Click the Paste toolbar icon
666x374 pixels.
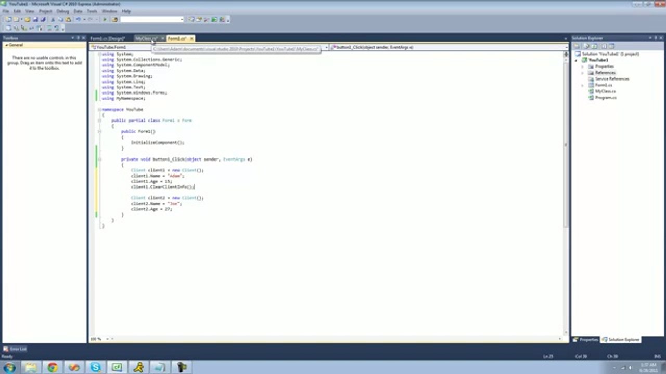pyautogui.click(x=68, y=19)
